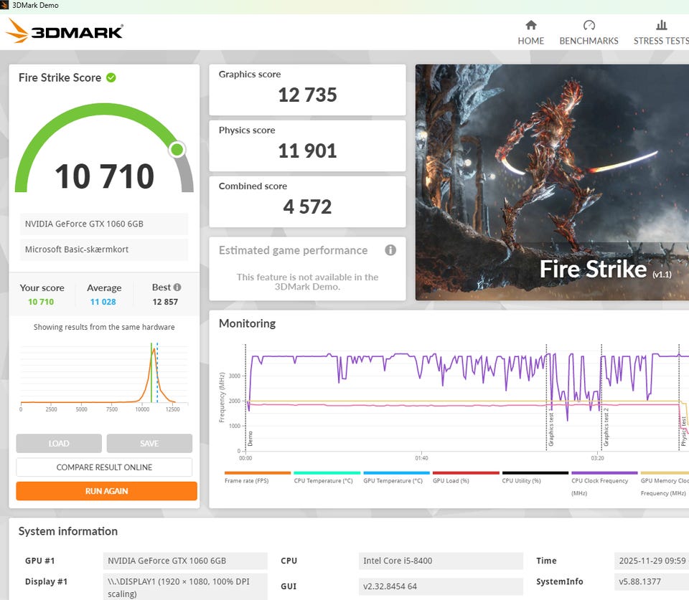Click GPU #1 value in System information

[185, 561]
